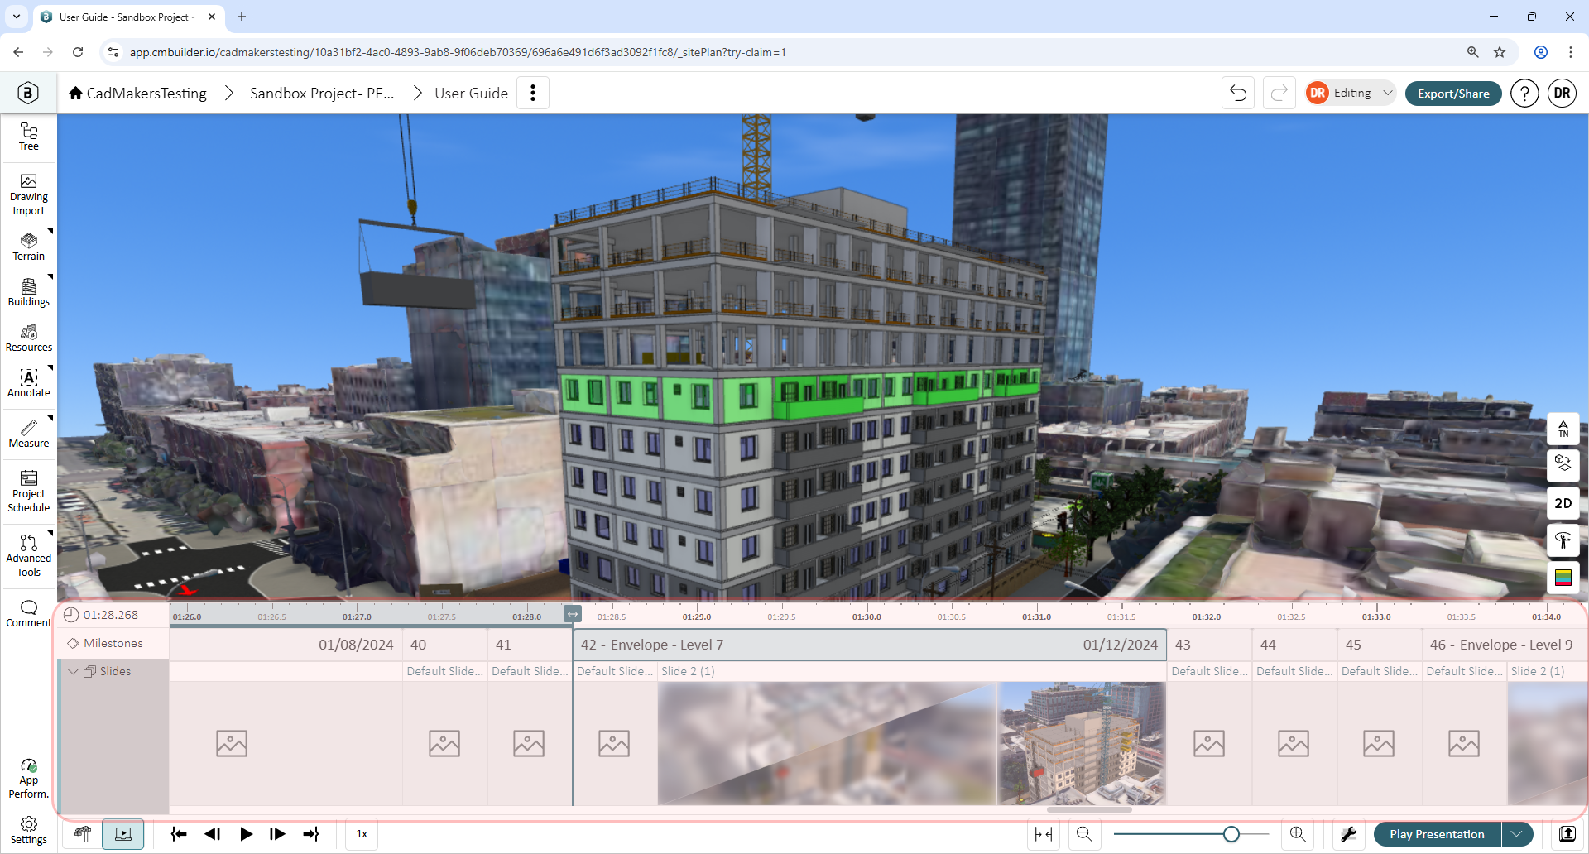Enable first-person walk mode

(1563, 540)
